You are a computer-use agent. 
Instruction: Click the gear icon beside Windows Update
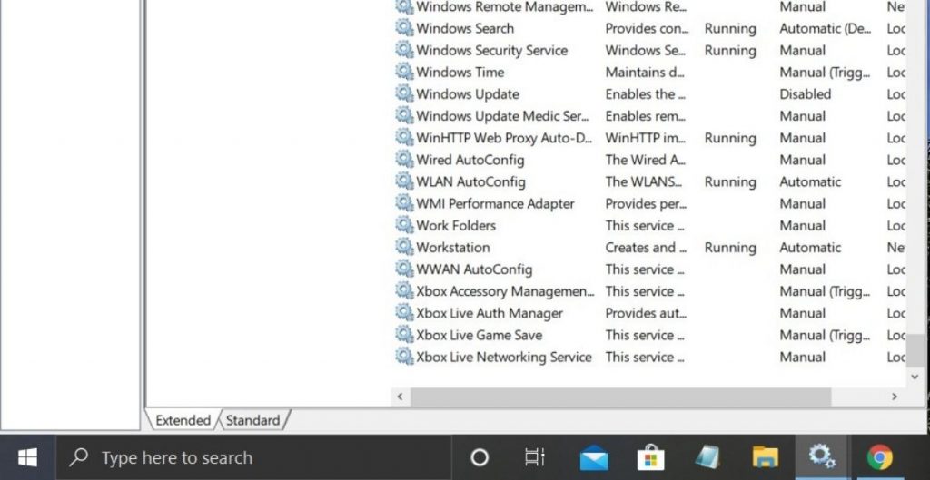coord(404,94)
